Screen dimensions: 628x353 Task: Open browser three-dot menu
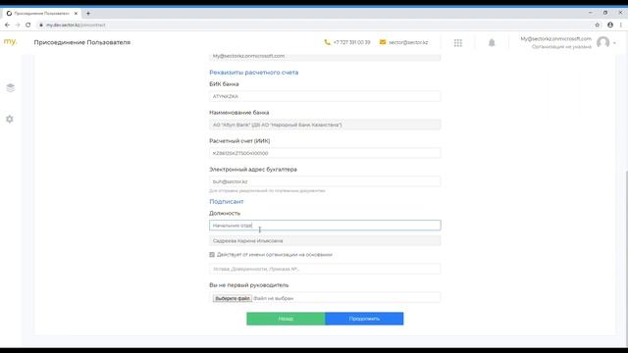621,25
